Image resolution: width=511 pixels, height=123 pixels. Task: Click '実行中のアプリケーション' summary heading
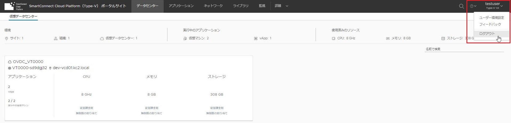(202, 30)
